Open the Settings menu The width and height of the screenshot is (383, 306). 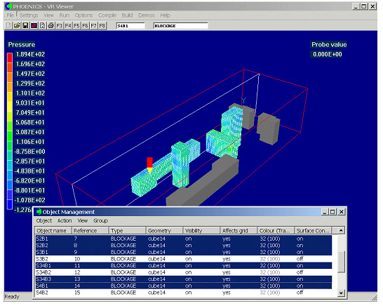(29, 15)
